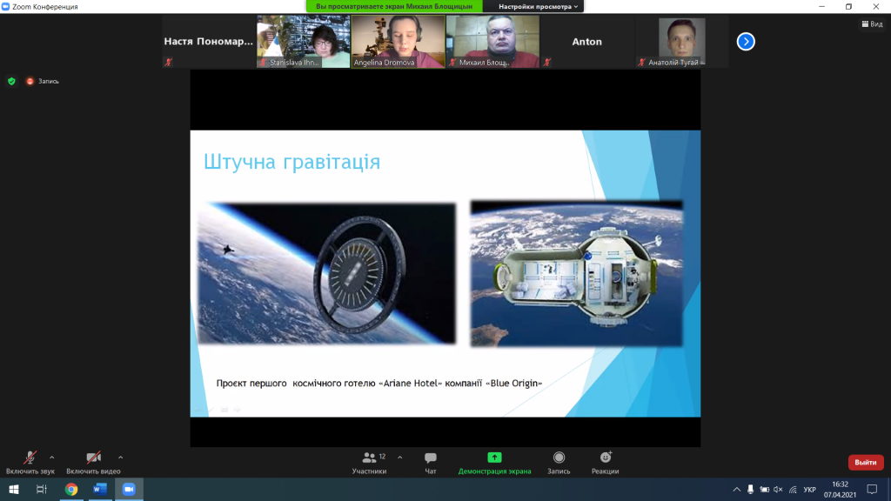Click the muted volume icon in system tray
The width and height of the screenshot is (891, 501).
coord(779,489)
